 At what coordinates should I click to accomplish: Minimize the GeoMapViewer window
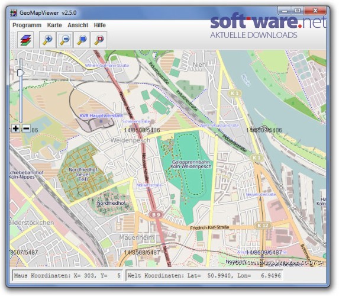coord(285,11)
